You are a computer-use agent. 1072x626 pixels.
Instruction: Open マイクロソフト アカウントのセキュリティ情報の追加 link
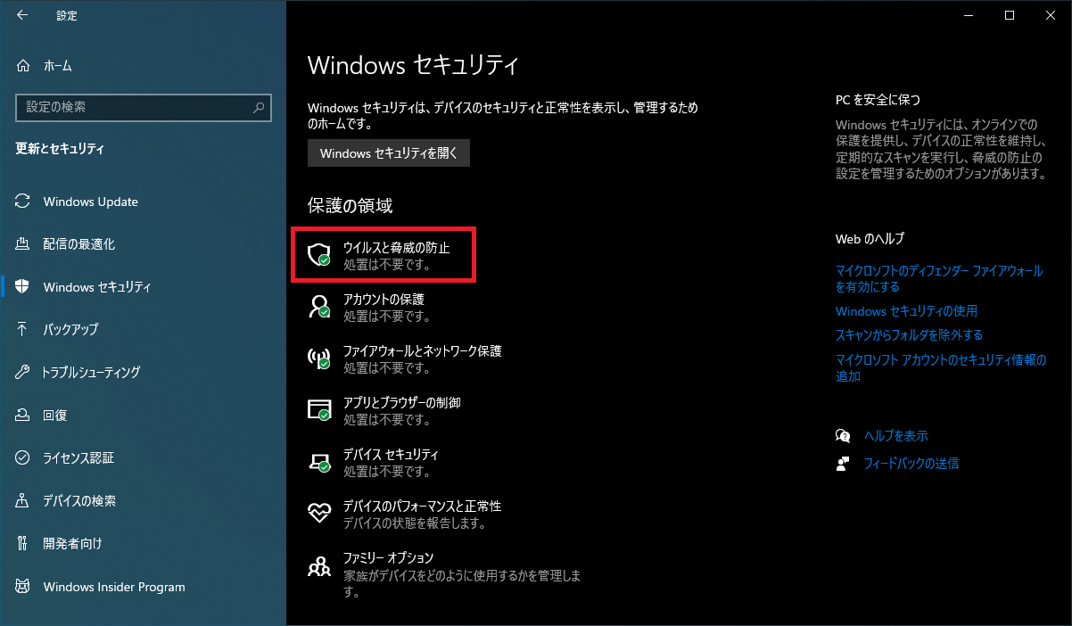[941, 368]
